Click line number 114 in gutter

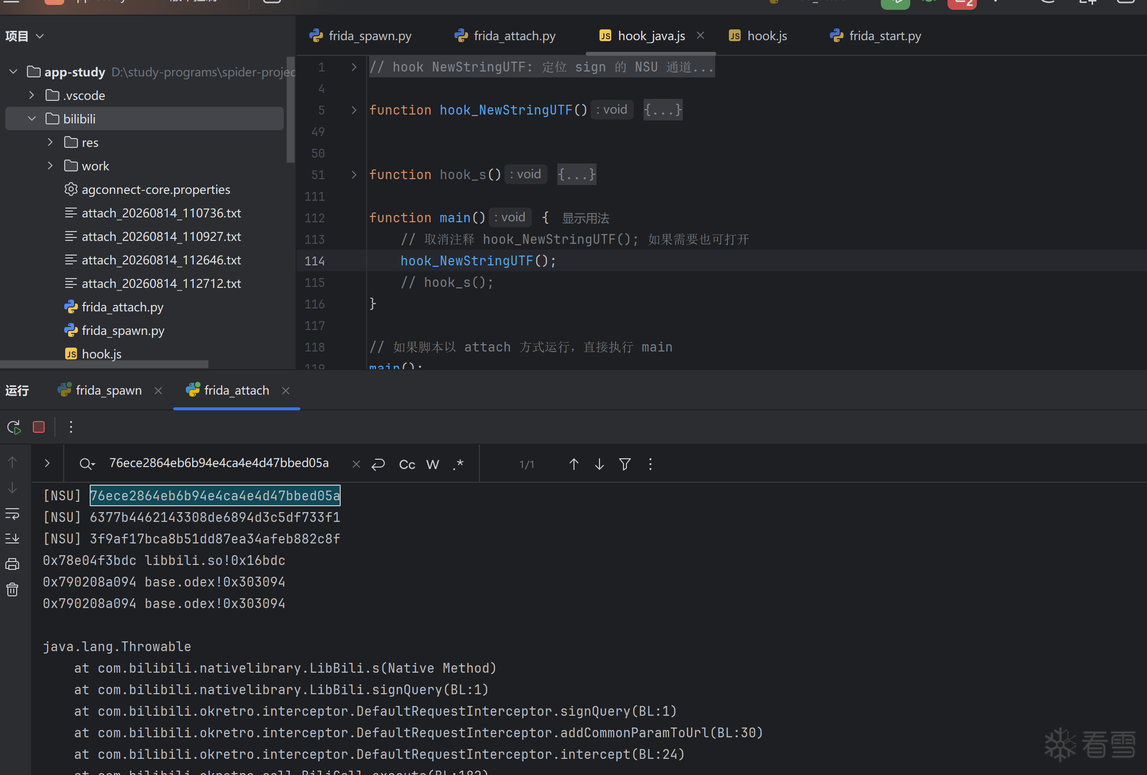[314, 261]
